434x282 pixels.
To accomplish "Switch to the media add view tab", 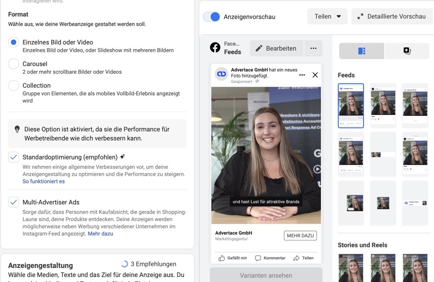I will [x=407, y=51].
